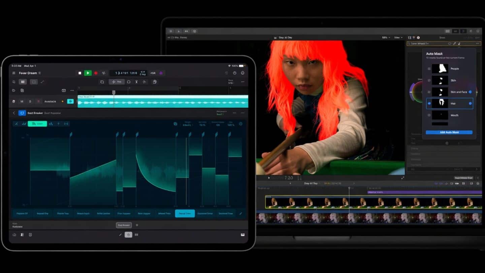Image resolution: width=485 pixels, height=273 pixels.
Task: Select the highlighted green mode tab in Beat Breaker
Action: (37, 124)
